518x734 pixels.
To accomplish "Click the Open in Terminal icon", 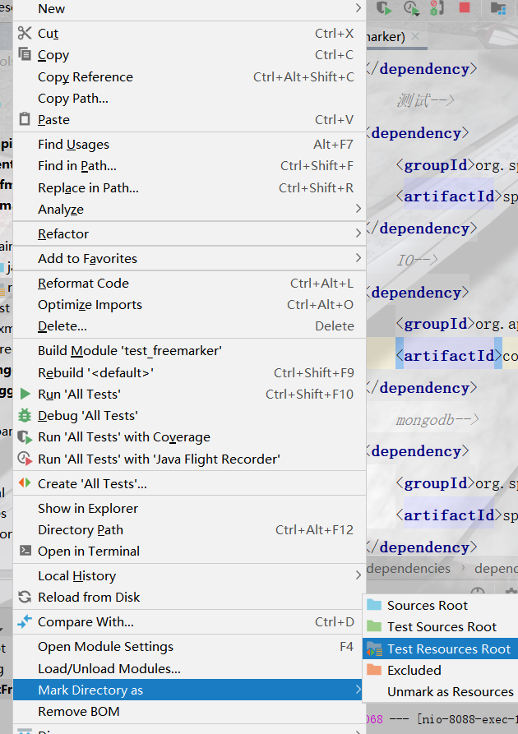I will (x=25, y=552).
